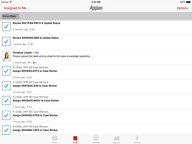Check task Assign SR#OK65-A35I to Case Worker
Screen dimensions: 192x144
tap(6, 86)
